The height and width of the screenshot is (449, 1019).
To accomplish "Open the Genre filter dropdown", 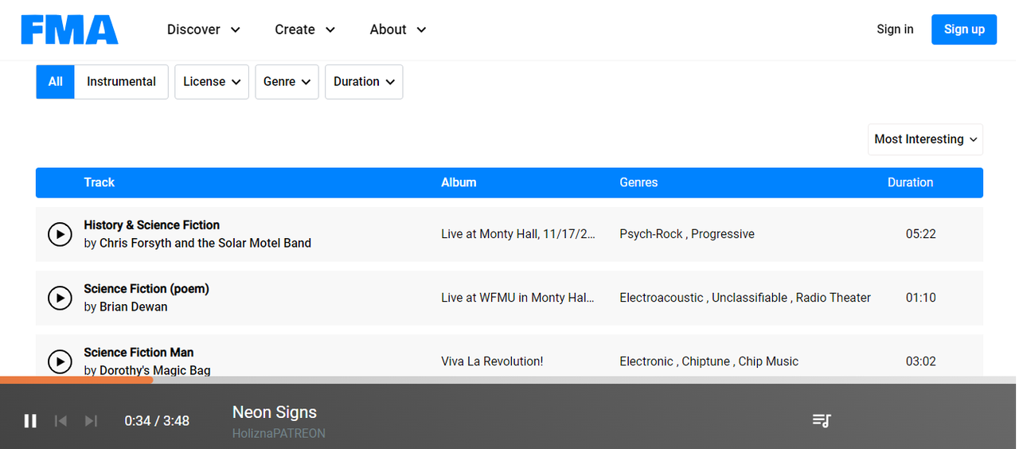I will pos(287,82).
